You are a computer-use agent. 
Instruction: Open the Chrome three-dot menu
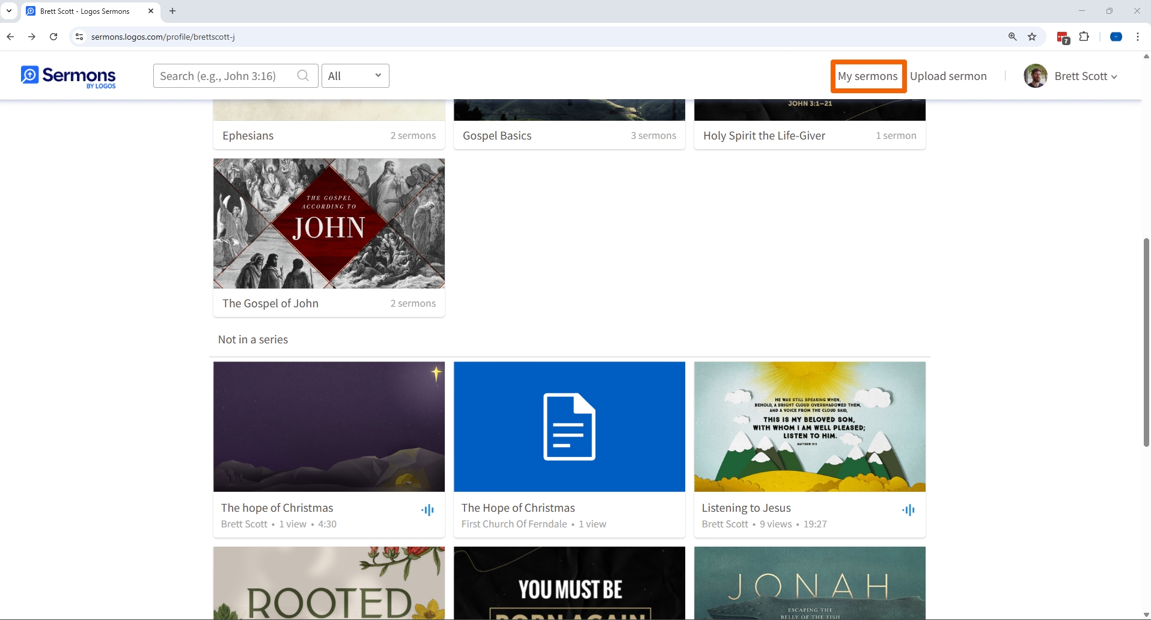click(x=1138, y=37)
